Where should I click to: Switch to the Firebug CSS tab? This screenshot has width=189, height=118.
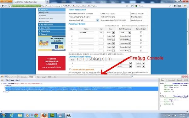point(38,77)
